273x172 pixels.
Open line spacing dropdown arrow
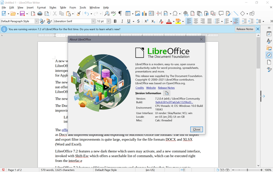pos(263,21)
